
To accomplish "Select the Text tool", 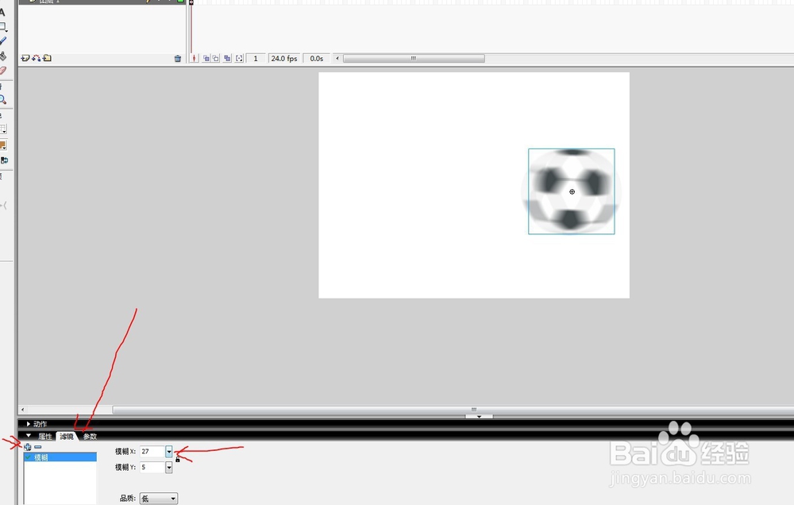I will [2, 12].
